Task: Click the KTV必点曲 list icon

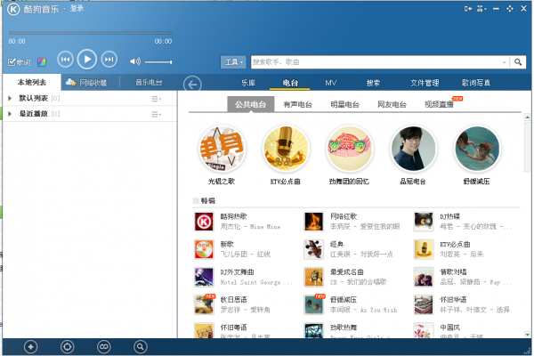Action: (x=424, y=249)
